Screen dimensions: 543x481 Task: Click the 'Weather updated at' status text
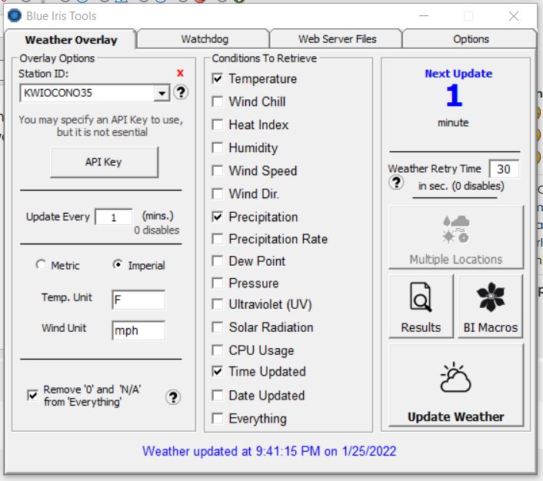pyautogui.click(x=269, y=451)
